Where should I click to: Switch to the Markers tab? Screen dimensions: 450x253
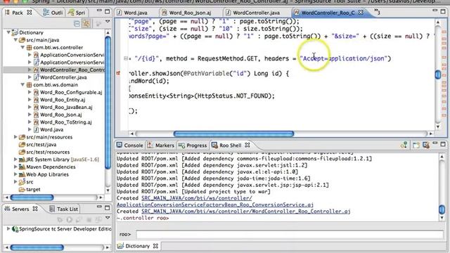pyautogui.click(x=161, y=145)
